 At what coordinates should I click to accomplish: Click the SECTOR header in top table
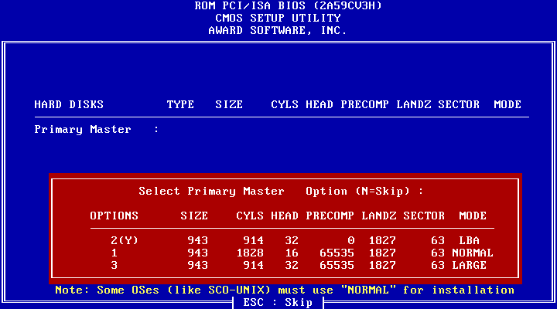(x=459, y=104)
